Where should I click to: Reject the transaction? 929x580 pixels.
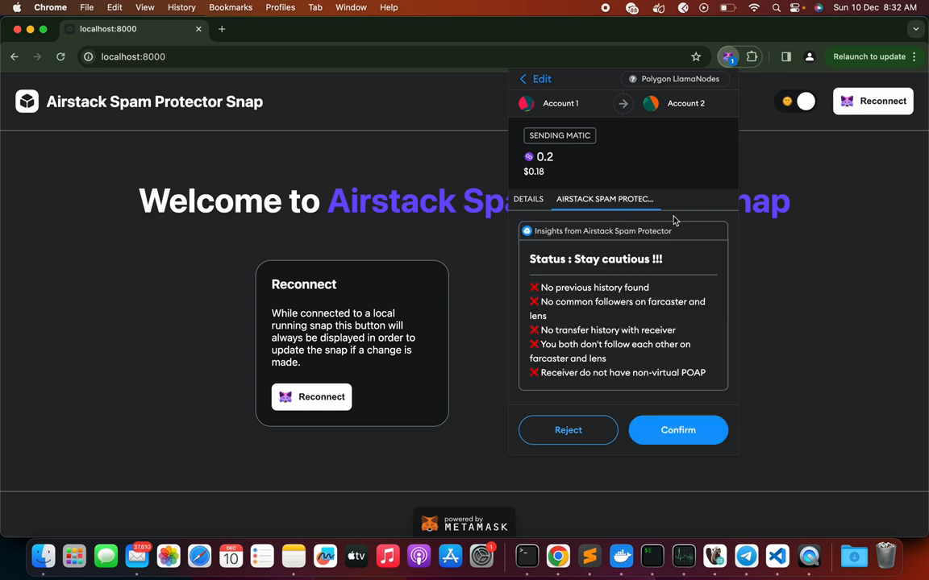[569, 429]
